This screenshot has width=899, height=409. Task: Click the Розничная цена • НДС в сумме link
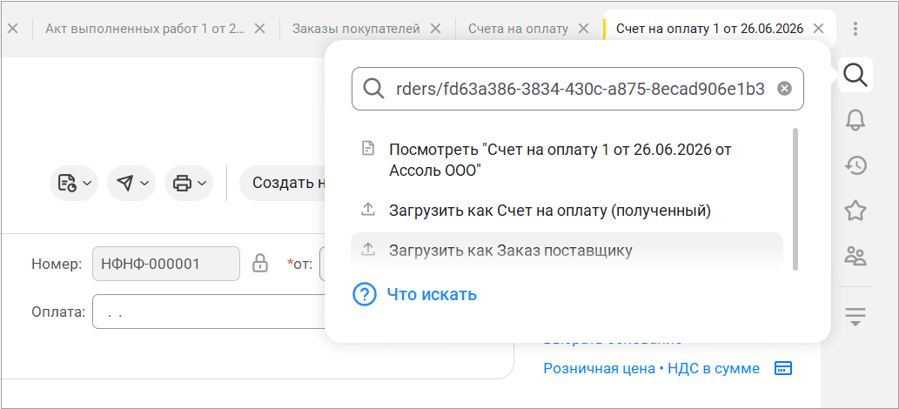pos(651,368)
